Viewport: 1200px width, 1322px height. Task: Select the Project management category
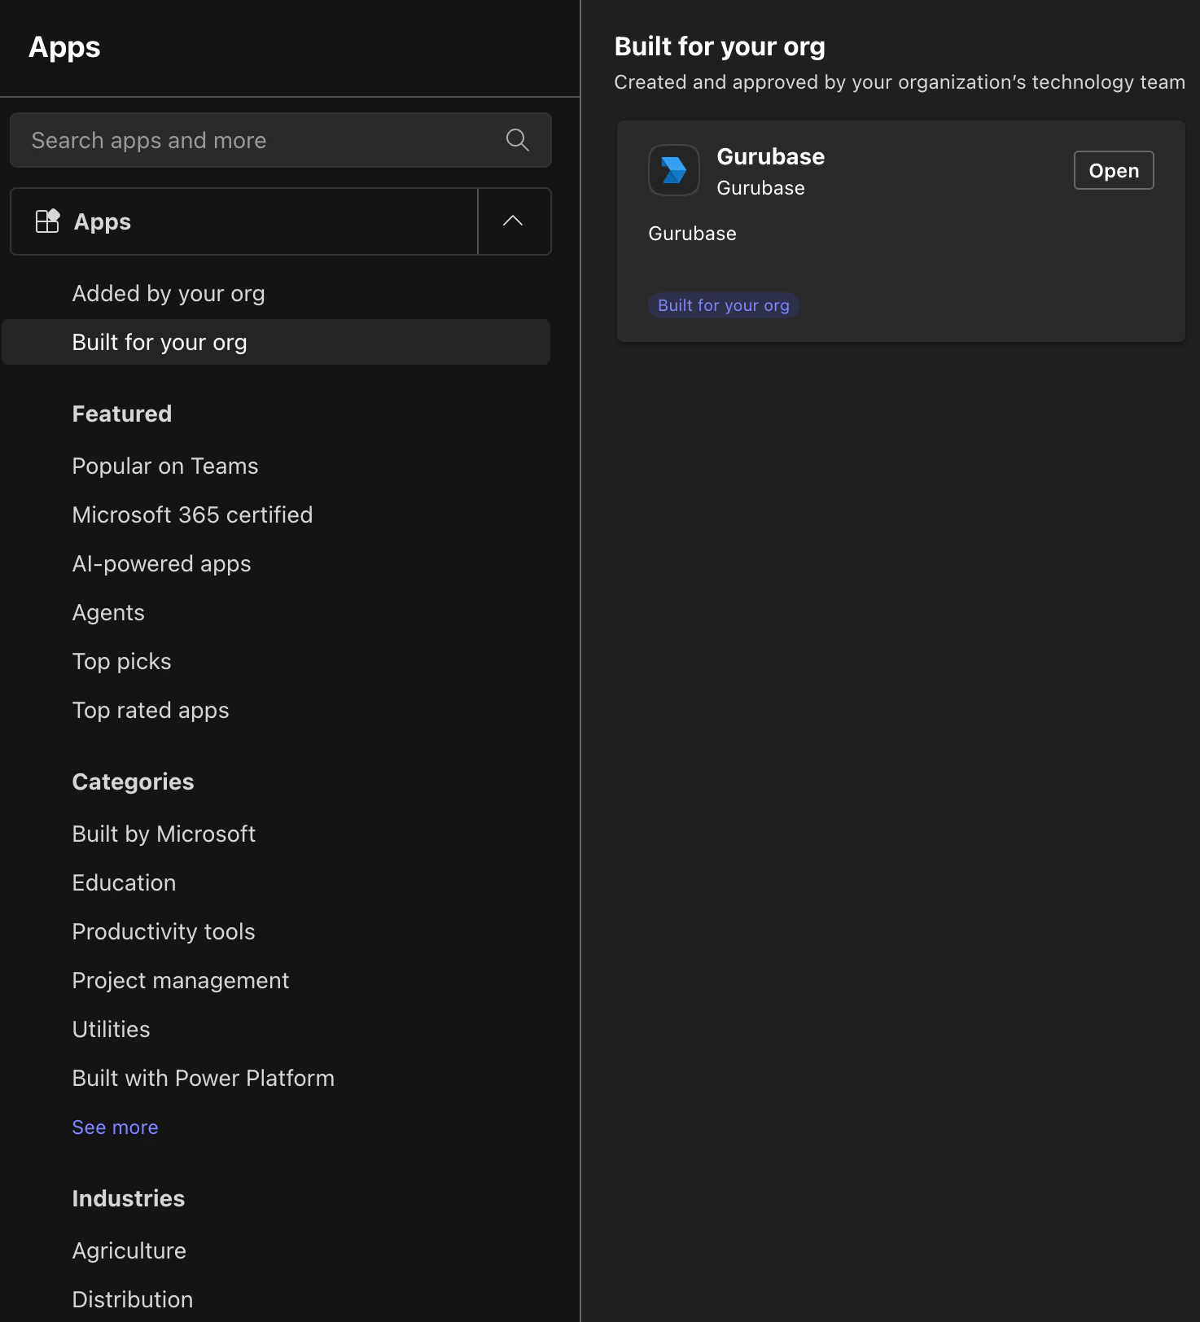181,980
